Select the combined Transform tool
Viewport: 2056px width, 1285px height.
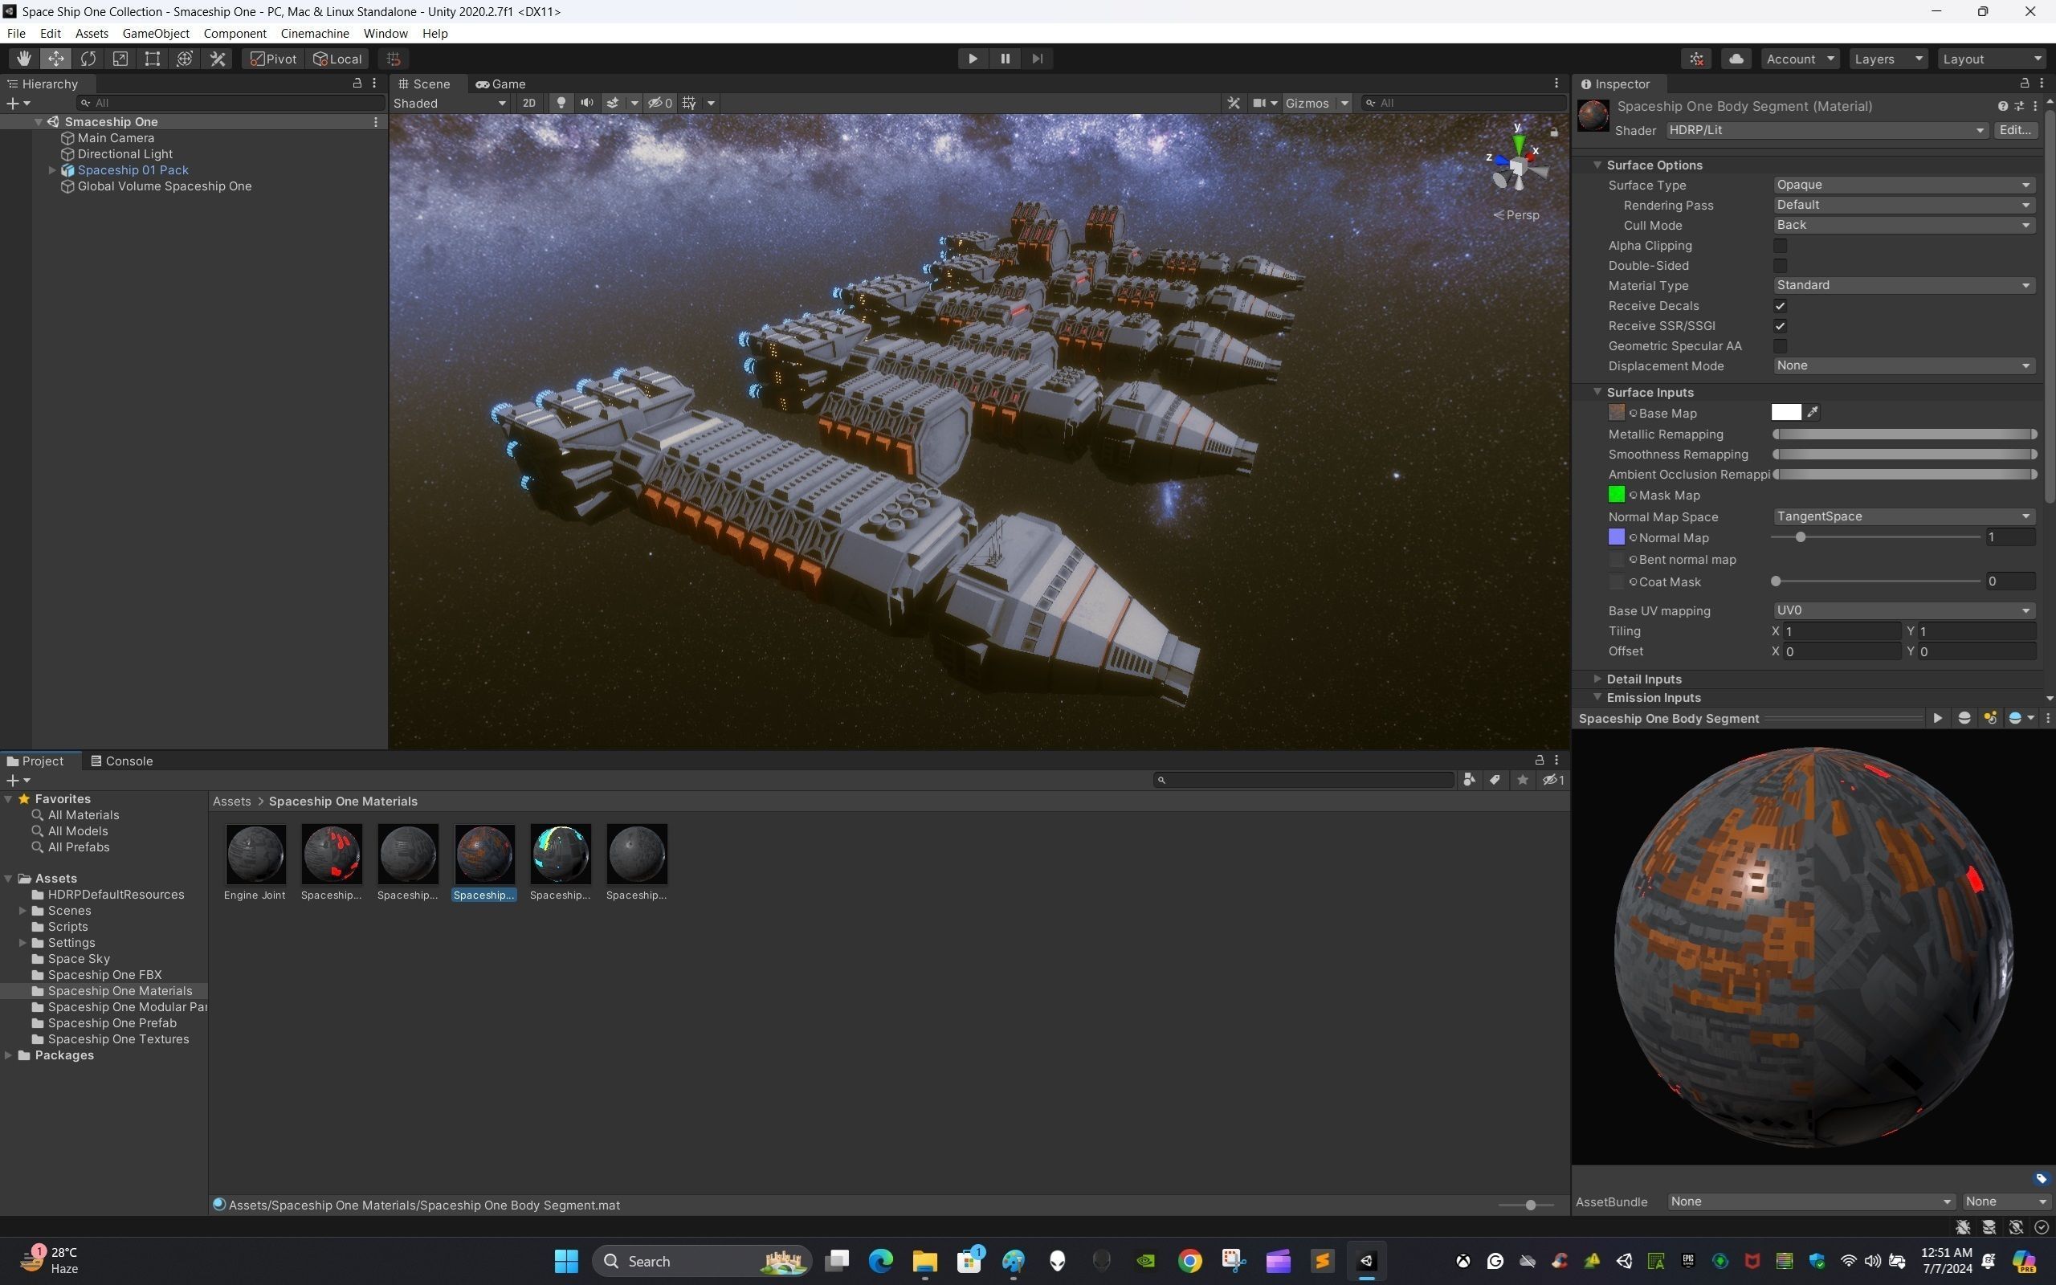pyautogui.click(x=186, y=59)
